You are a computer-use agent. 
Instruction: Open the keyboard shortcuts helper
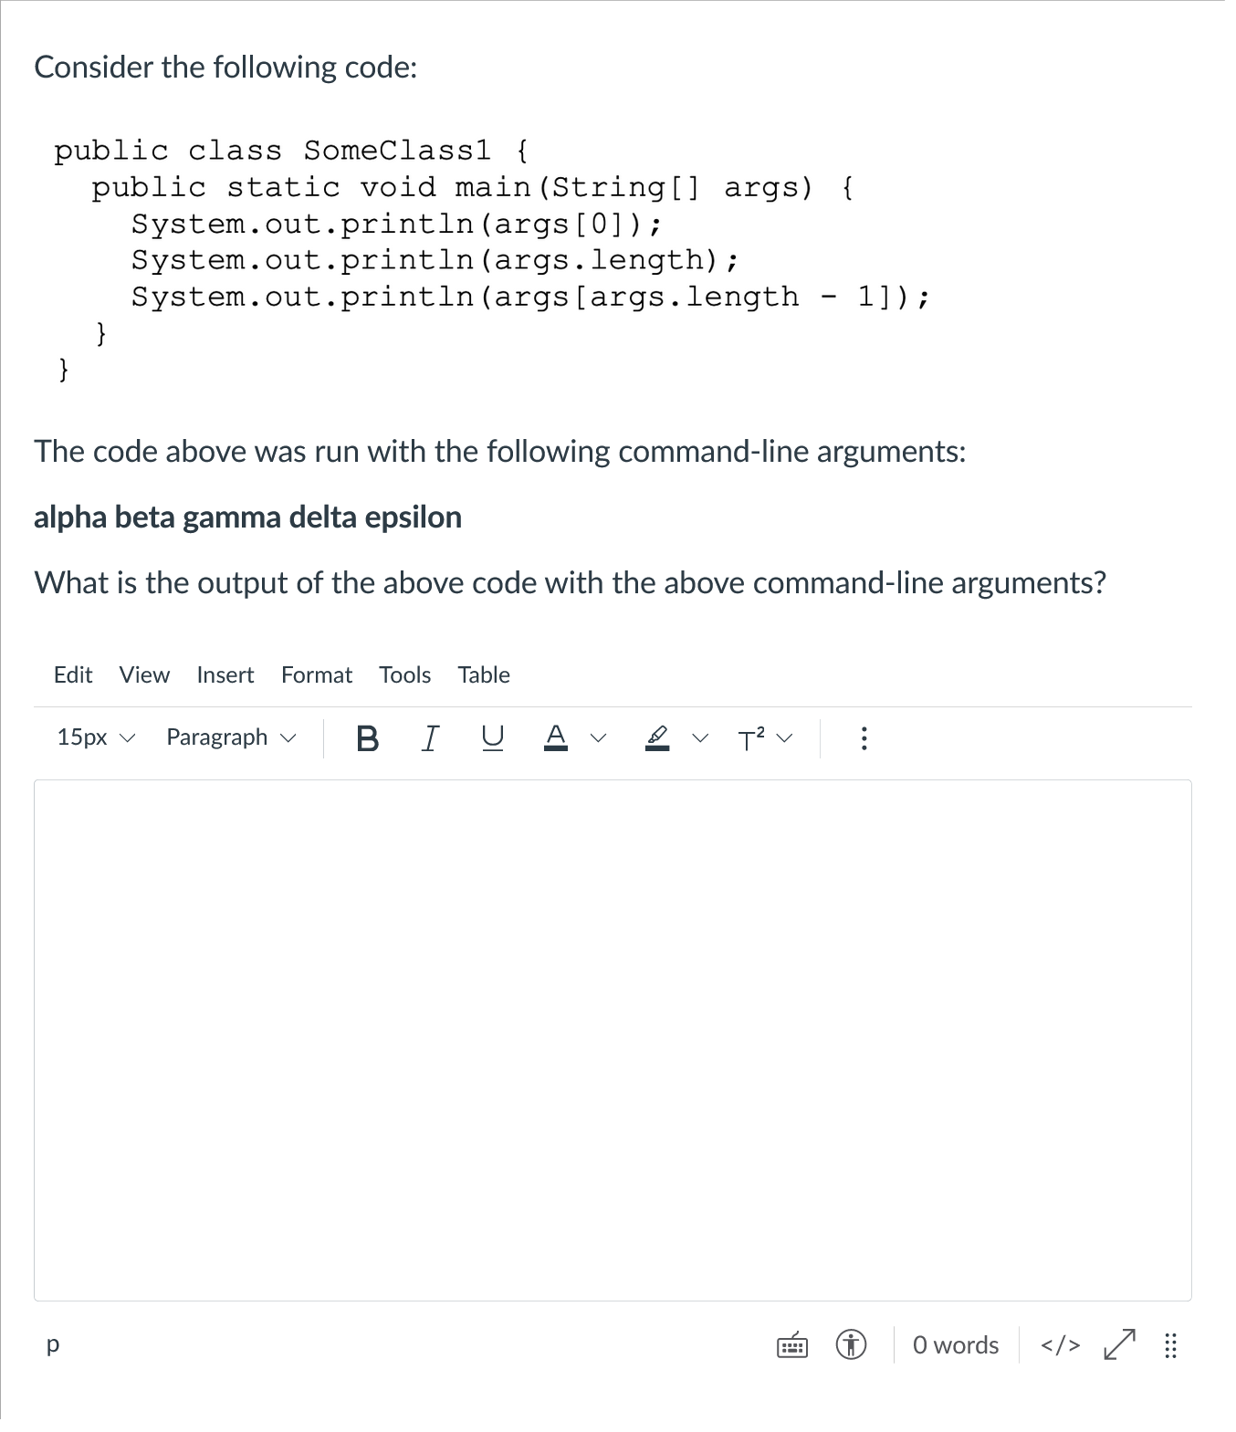pyautogui.click(x=791, y=1344)
